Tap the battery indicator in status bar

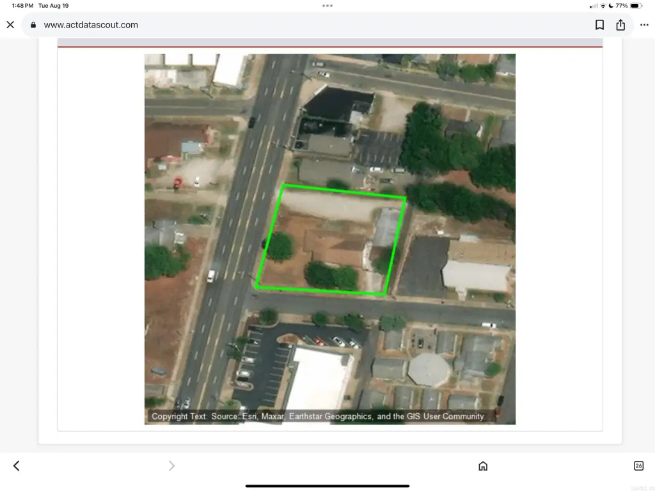tap(635, 6)
